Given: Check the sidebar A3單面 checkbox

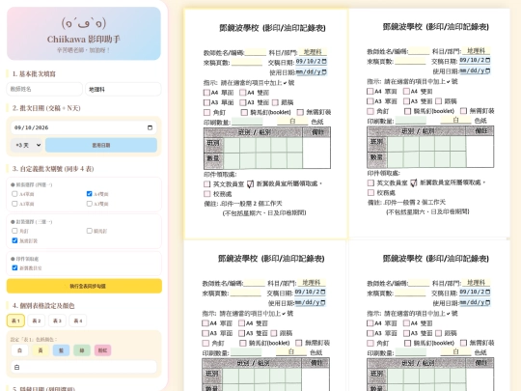Looking at the screenshot, I should tap(14, 204).
